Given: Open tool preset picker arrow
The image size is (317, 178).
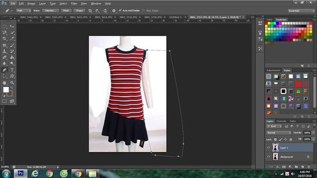Looking at the screenshot, I should [12, 11].
